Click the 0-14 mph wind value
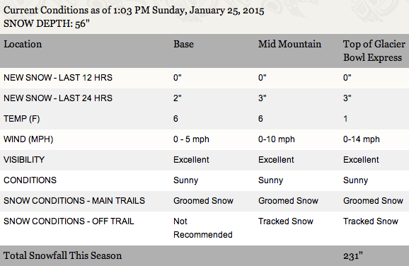409x266 pixels. pos(362,139)
